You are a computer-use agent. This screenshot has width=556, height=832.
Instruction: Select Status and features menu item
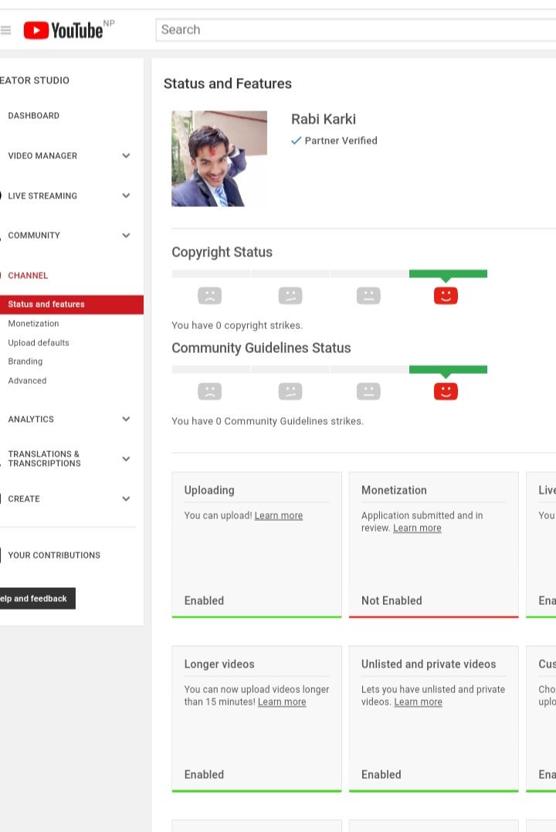point(72,304)
